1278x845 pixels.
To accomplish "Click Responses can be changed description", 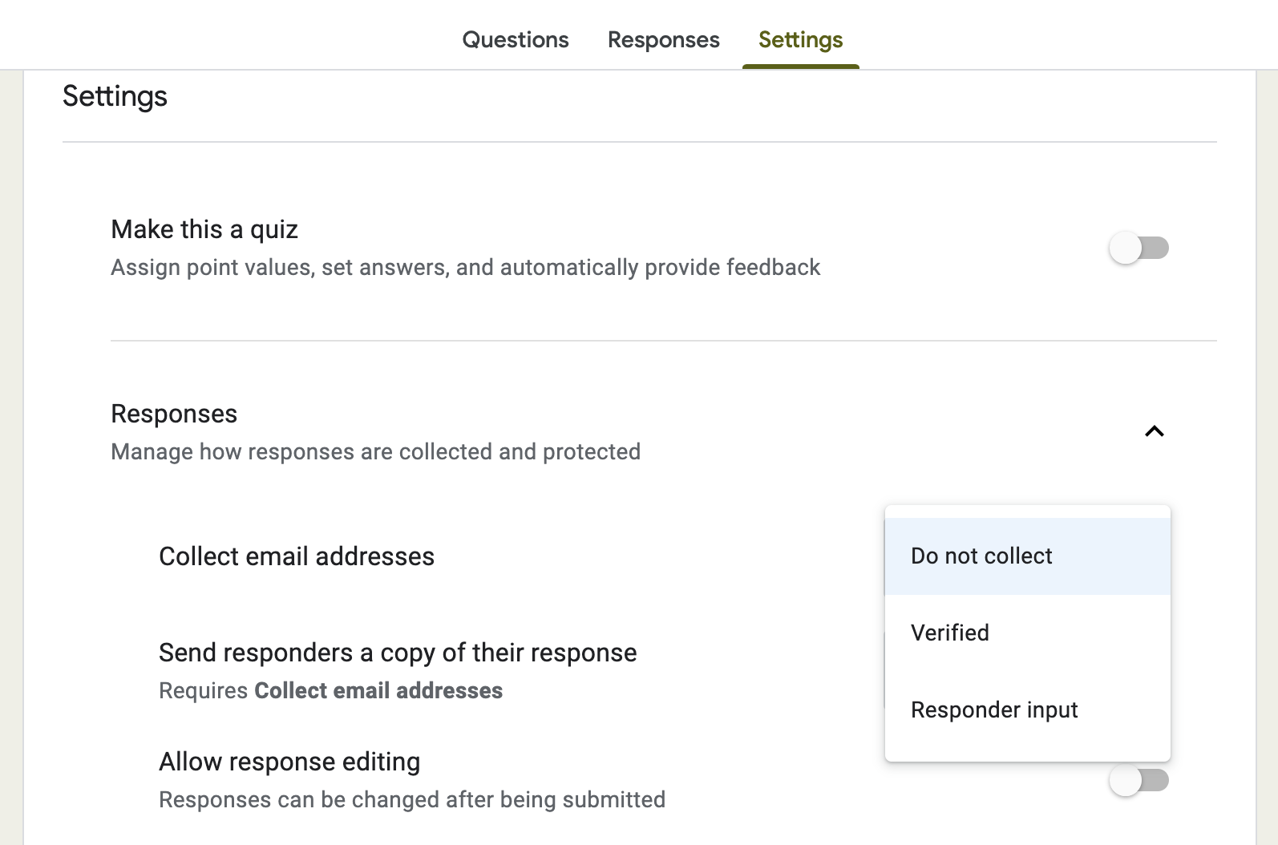I will pos(412,799).
